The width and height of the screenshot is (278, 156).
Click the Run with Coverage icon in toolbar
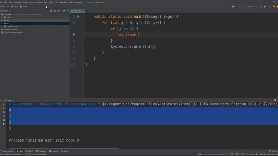tap(265, 6)
